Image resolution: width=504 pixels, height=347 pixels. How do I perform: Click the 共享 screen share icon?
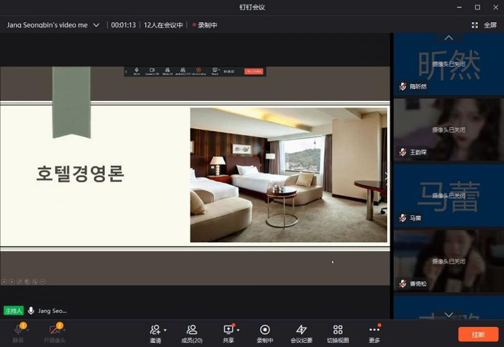(228, 330)
